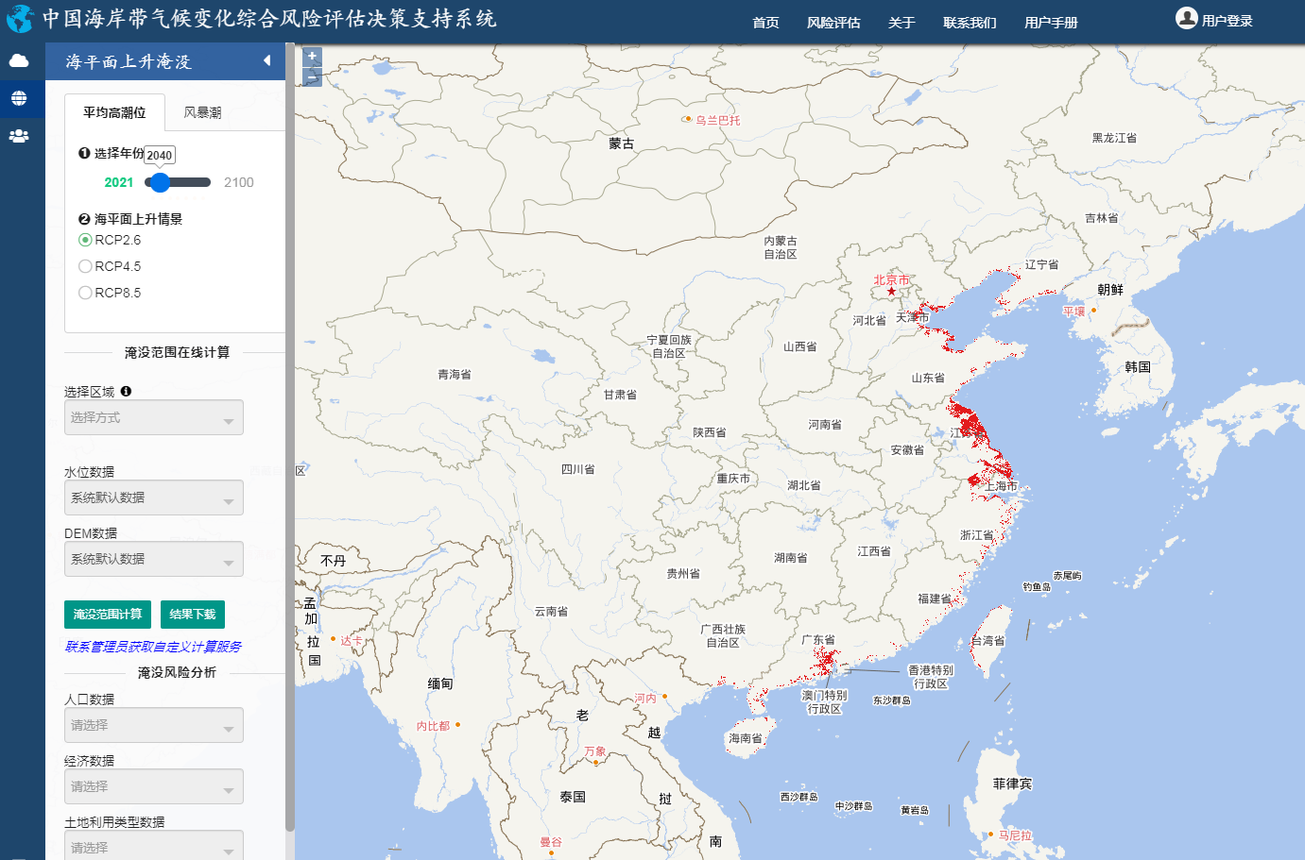Collapse the 海平面上升淹没 panel arrow

click(266, 61)
